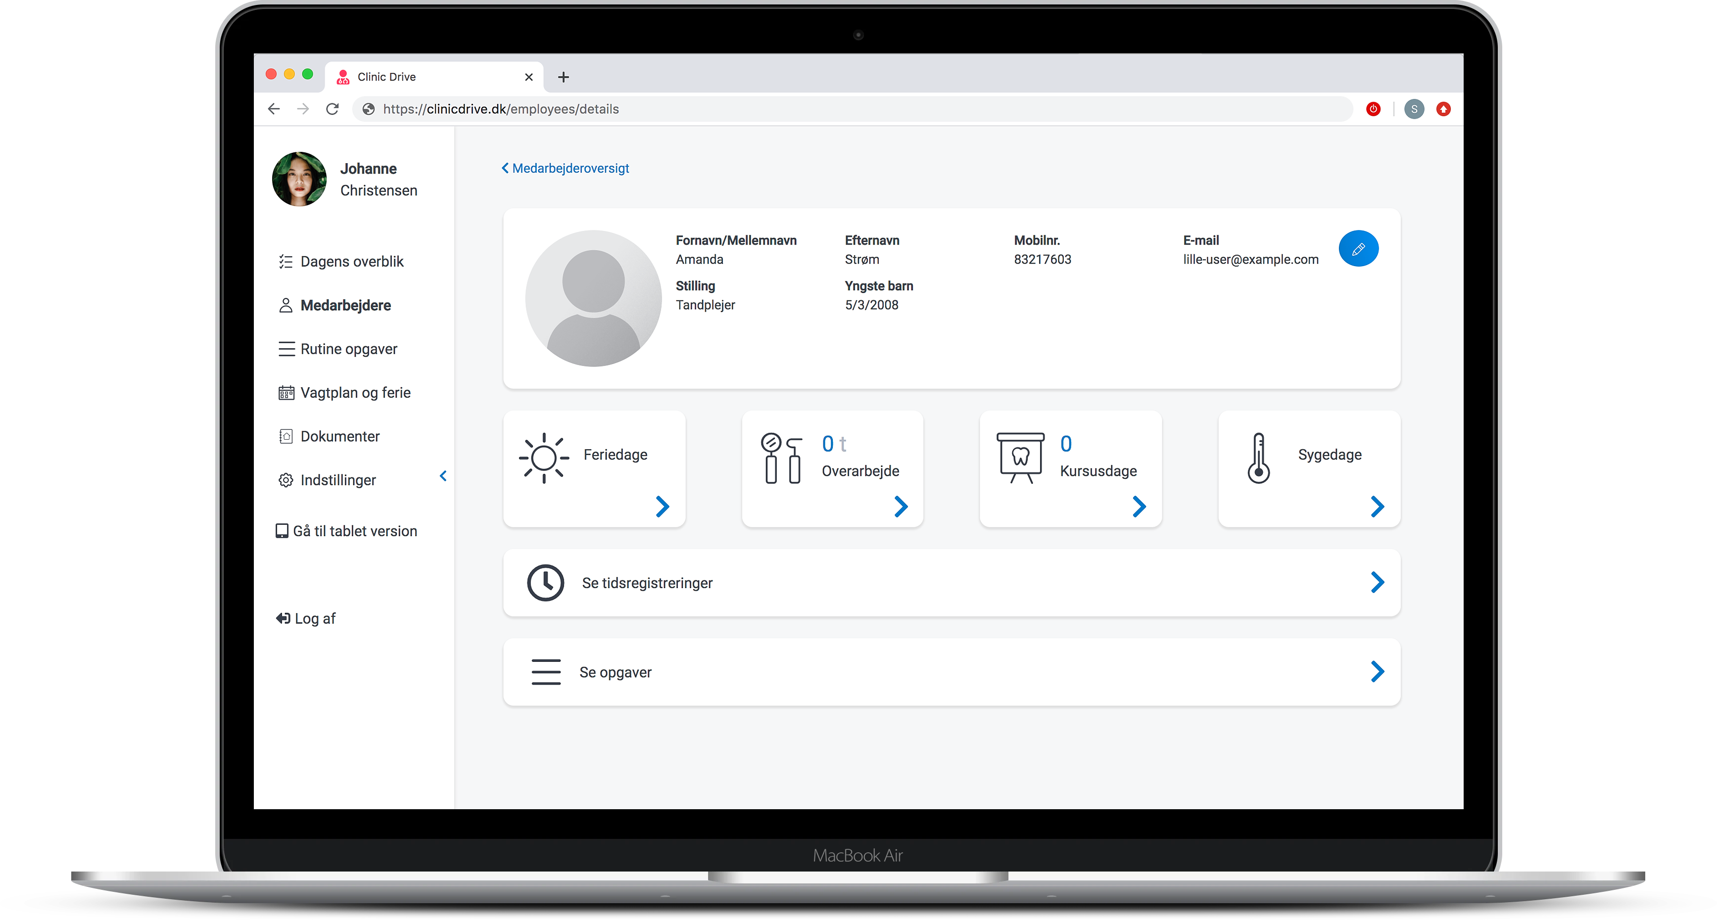The width and height of the screenshot is (1717, 920).
Task: Click the calendar icon next to Vagtplan og ferie
Action: 286,392
